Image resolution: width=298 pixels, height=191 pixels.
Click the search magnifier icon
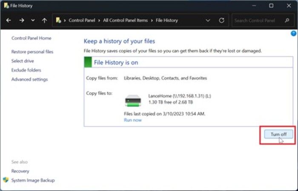click(x=287, y=20)
